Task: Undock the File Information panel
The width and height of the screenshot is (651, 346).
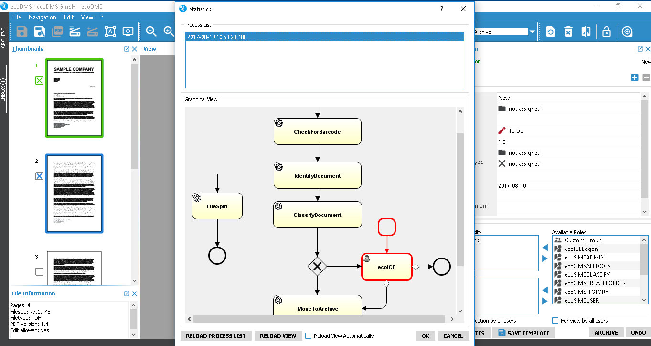Action: (127, 293)
